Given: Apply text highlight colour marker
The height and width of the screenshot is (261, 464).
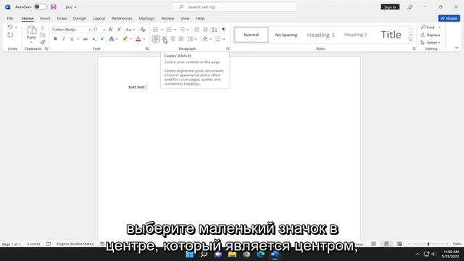Looking at the screenshot, I should coord(125,38).
